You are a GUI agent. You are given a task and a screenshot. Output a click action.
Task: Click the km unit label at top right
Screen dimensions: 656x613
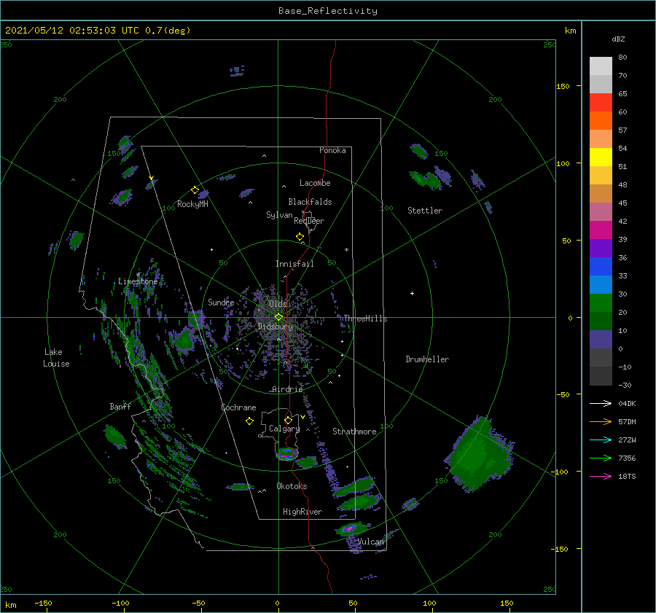coord(570,31)
